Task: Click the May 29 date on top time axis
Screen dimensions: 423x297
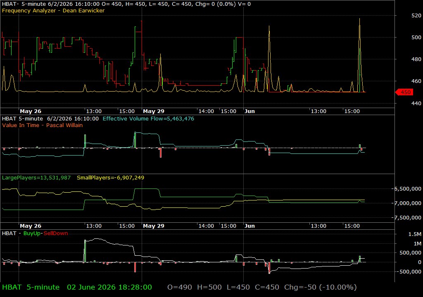Action: pyautogui.click(x=154, y=111)
